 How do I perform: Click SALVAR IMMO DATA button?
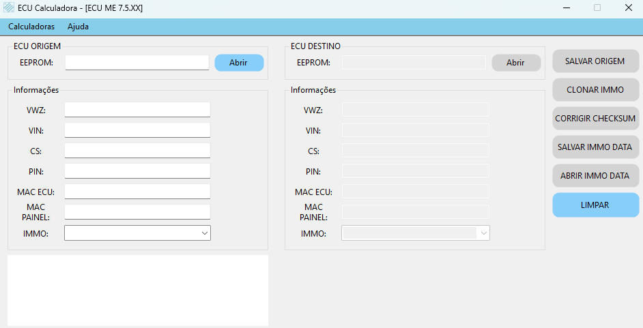(595, 147)
